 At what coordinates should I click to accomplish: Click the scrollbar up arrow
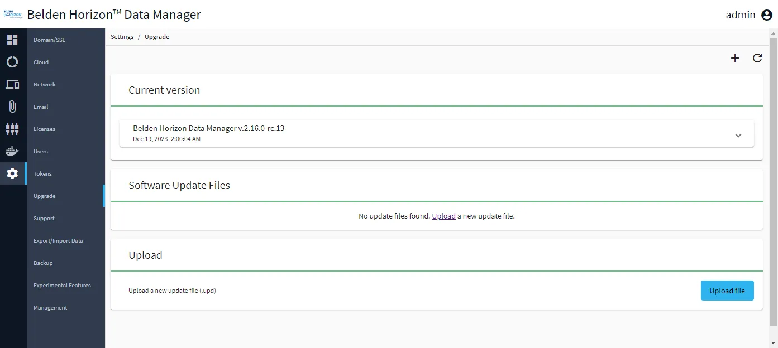click(x=773, y=33)
